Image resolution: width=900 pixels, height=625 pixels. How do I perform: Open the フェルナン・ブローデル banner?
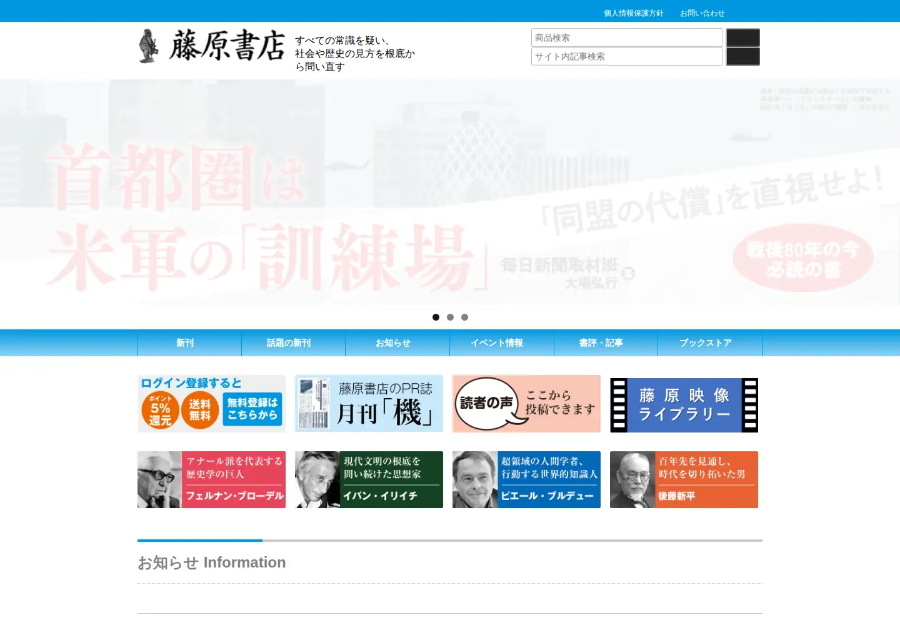pos(211,479)
